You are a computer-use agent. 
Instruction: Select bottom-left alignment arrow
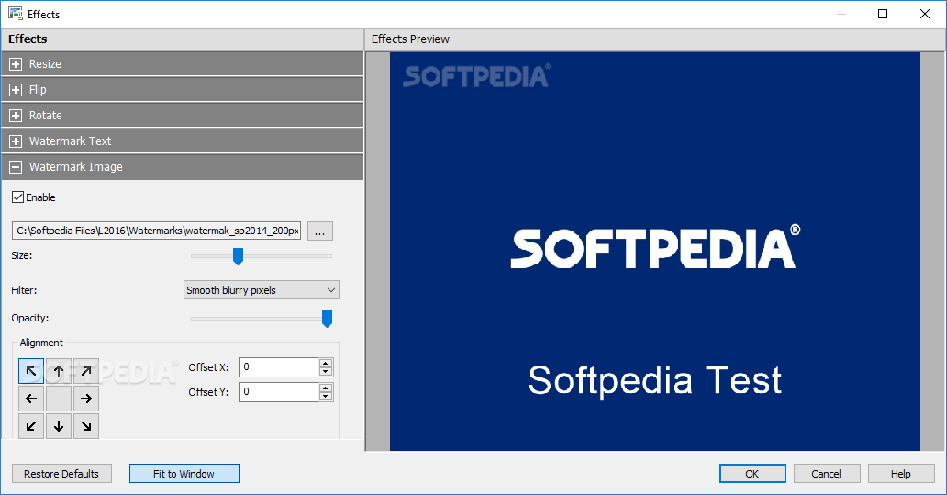(x=31, y=426)
